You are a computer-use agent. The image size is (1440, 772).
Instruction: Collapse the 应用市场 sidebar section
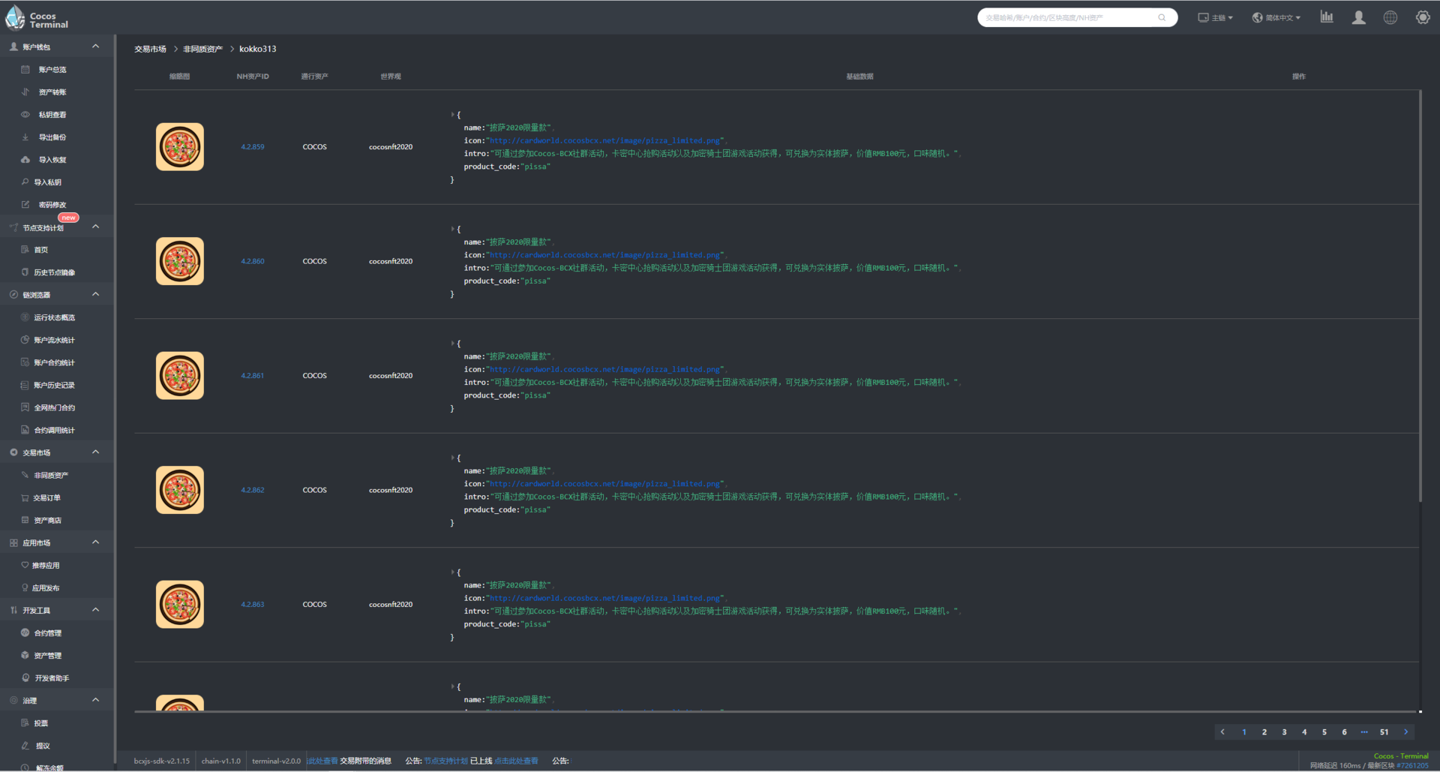[95, 542]
